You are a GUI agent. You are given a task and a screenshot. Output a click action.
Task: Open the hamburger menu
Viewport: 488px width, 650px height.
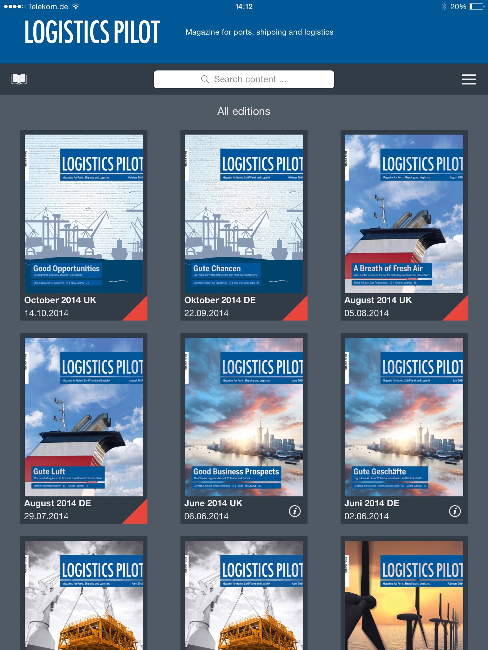[x=469, y=79]
